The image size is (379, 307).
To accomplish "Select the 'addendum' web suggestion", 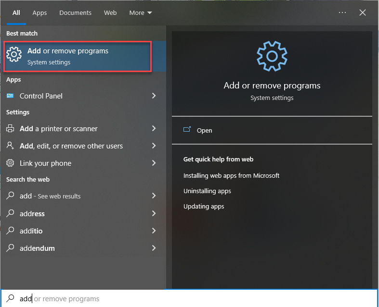I will tap(83, 248).
